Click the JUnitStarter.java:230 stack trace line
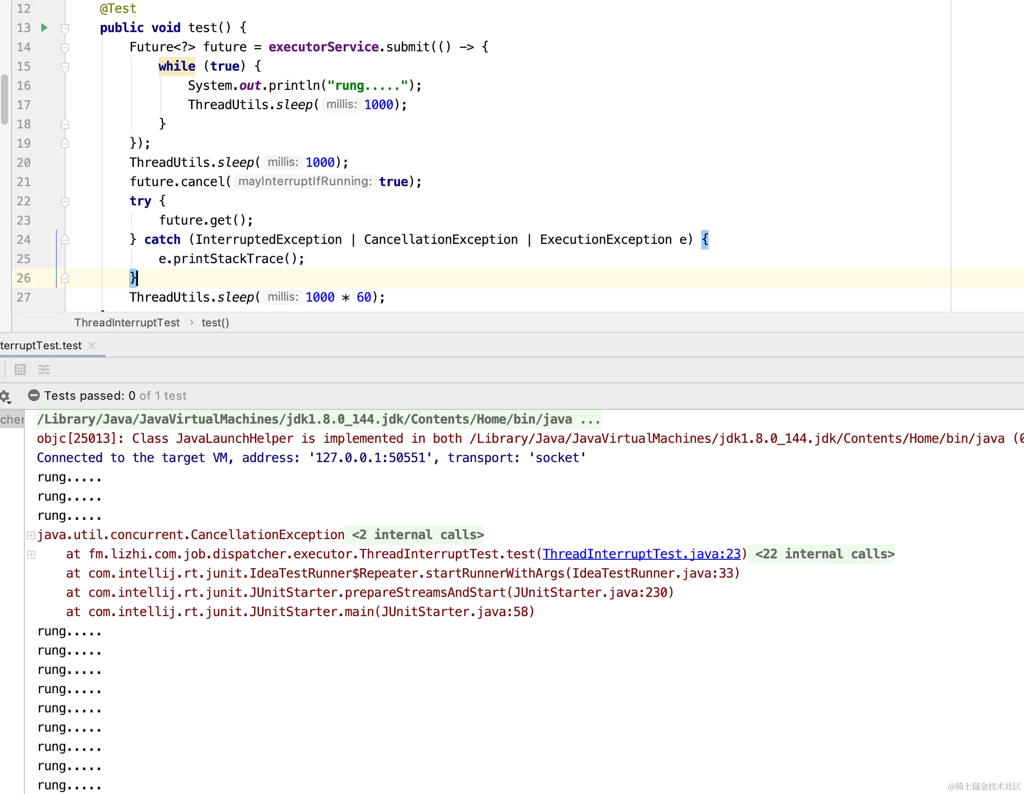Screen dimensions: 1024x794 click(x=370, y=592)
